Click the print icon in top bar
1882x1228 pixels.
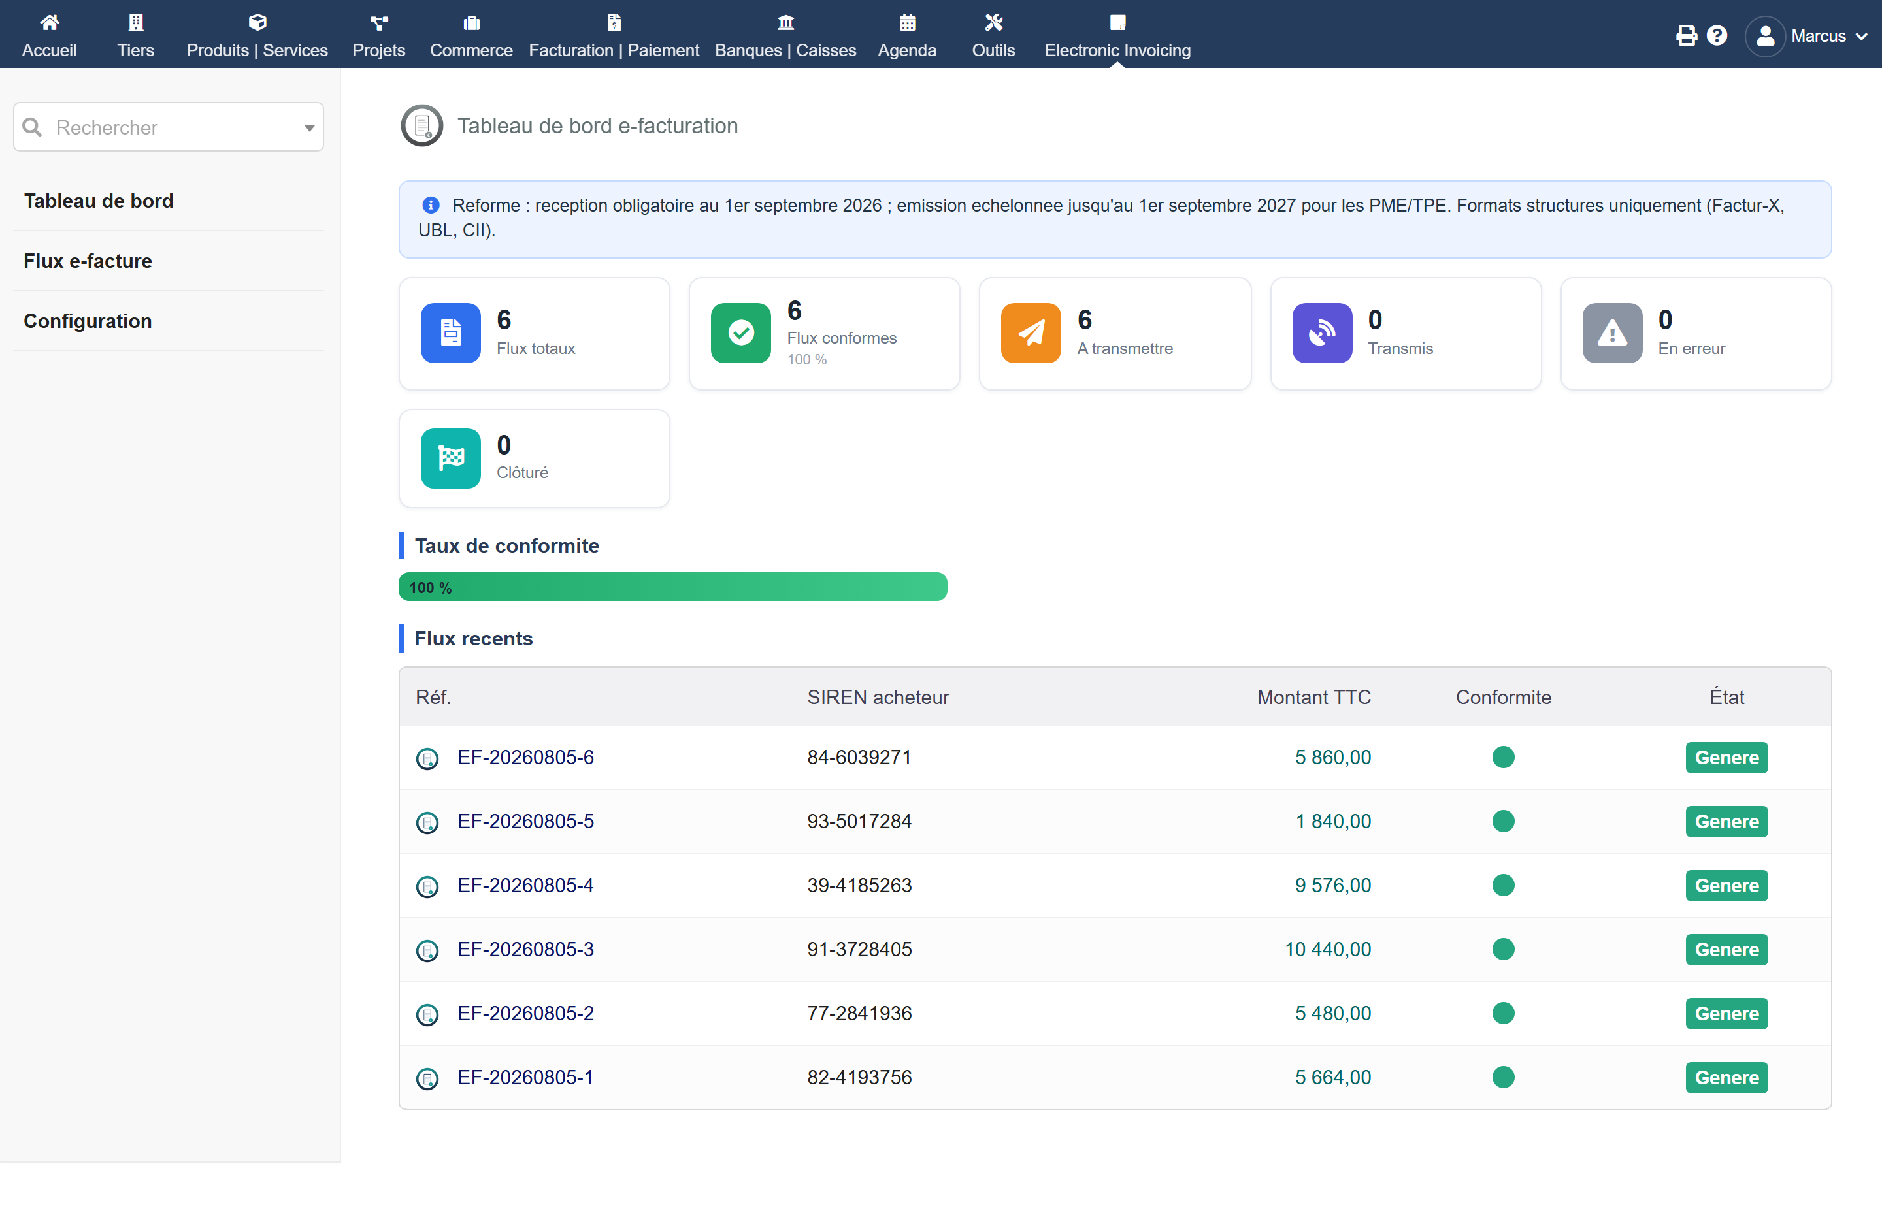[1686, 35]
